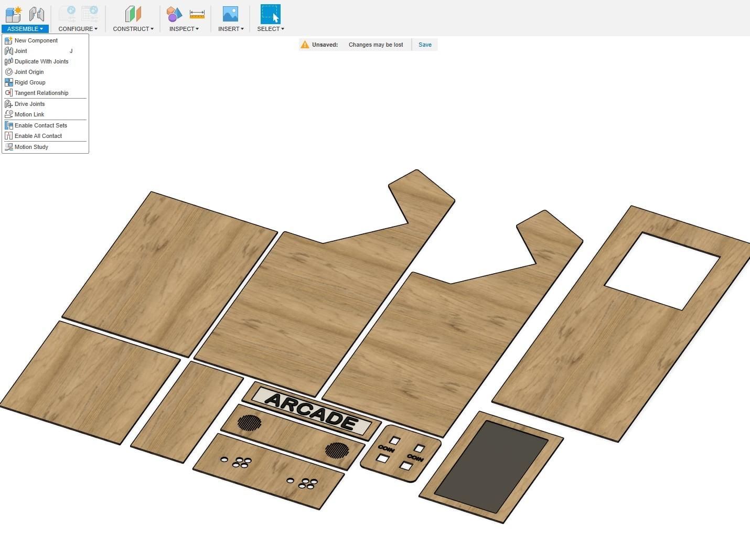Screen dimensions: 750x536
Task: Click the Save link in the unsaved notice
Action: click(425, 45)
